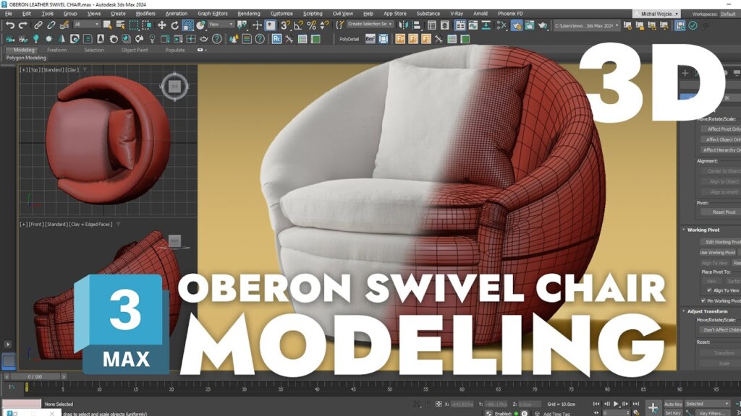This screenshot has width=741, height=416.
Task: Click Use Working Pivot button
Action: [x=718, y=252]
